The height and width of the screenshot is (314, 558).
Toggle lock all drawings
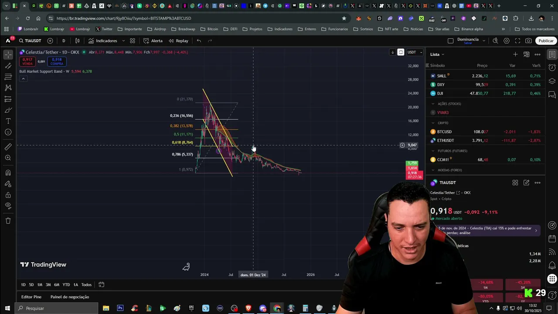[x=8, y=195]
